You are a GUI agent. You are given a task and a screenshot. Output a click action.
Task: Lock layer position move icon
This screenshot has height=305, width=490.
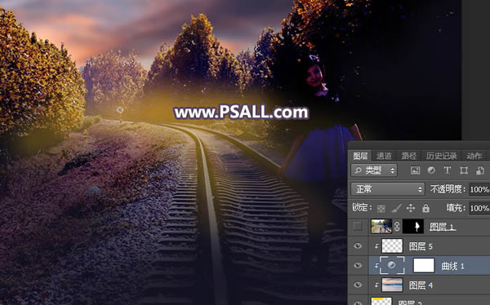tap(411, 208)
